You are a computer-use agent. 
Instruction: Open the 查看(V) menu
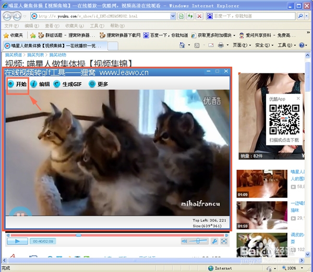pos(49,26)
